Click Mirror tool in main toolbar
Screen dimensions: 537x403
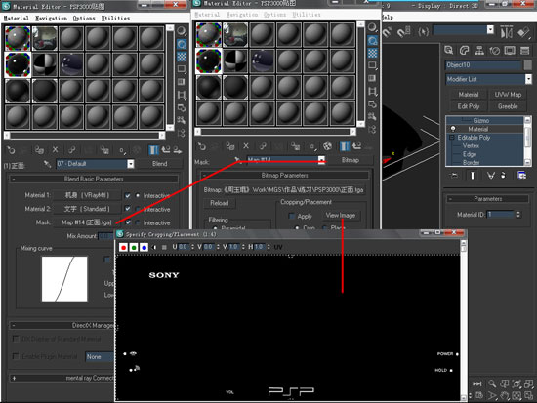click(x=507, y=32)
